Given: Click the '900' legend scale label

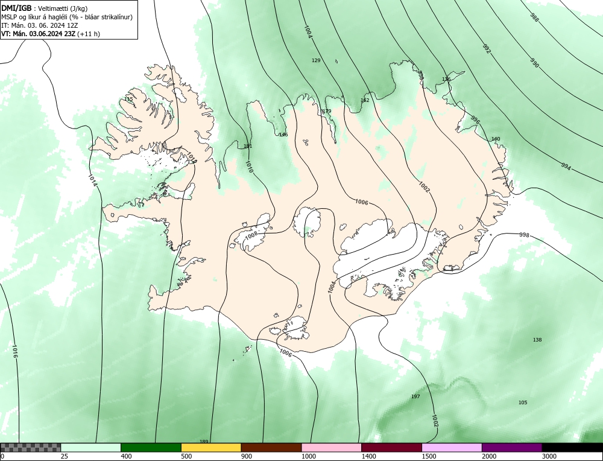Looking at the screenshot, I should (x=247, y=456).
